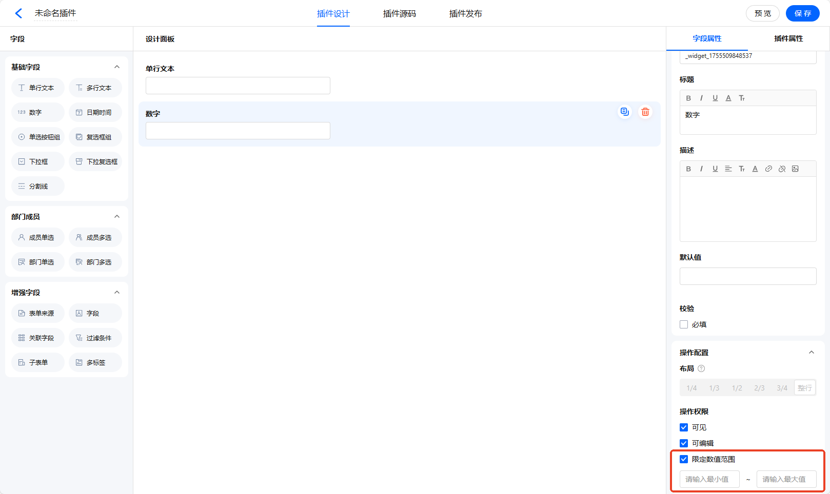Collapse the 操作配置 panel
Screen dimensions: 830x494
[812, 353]
